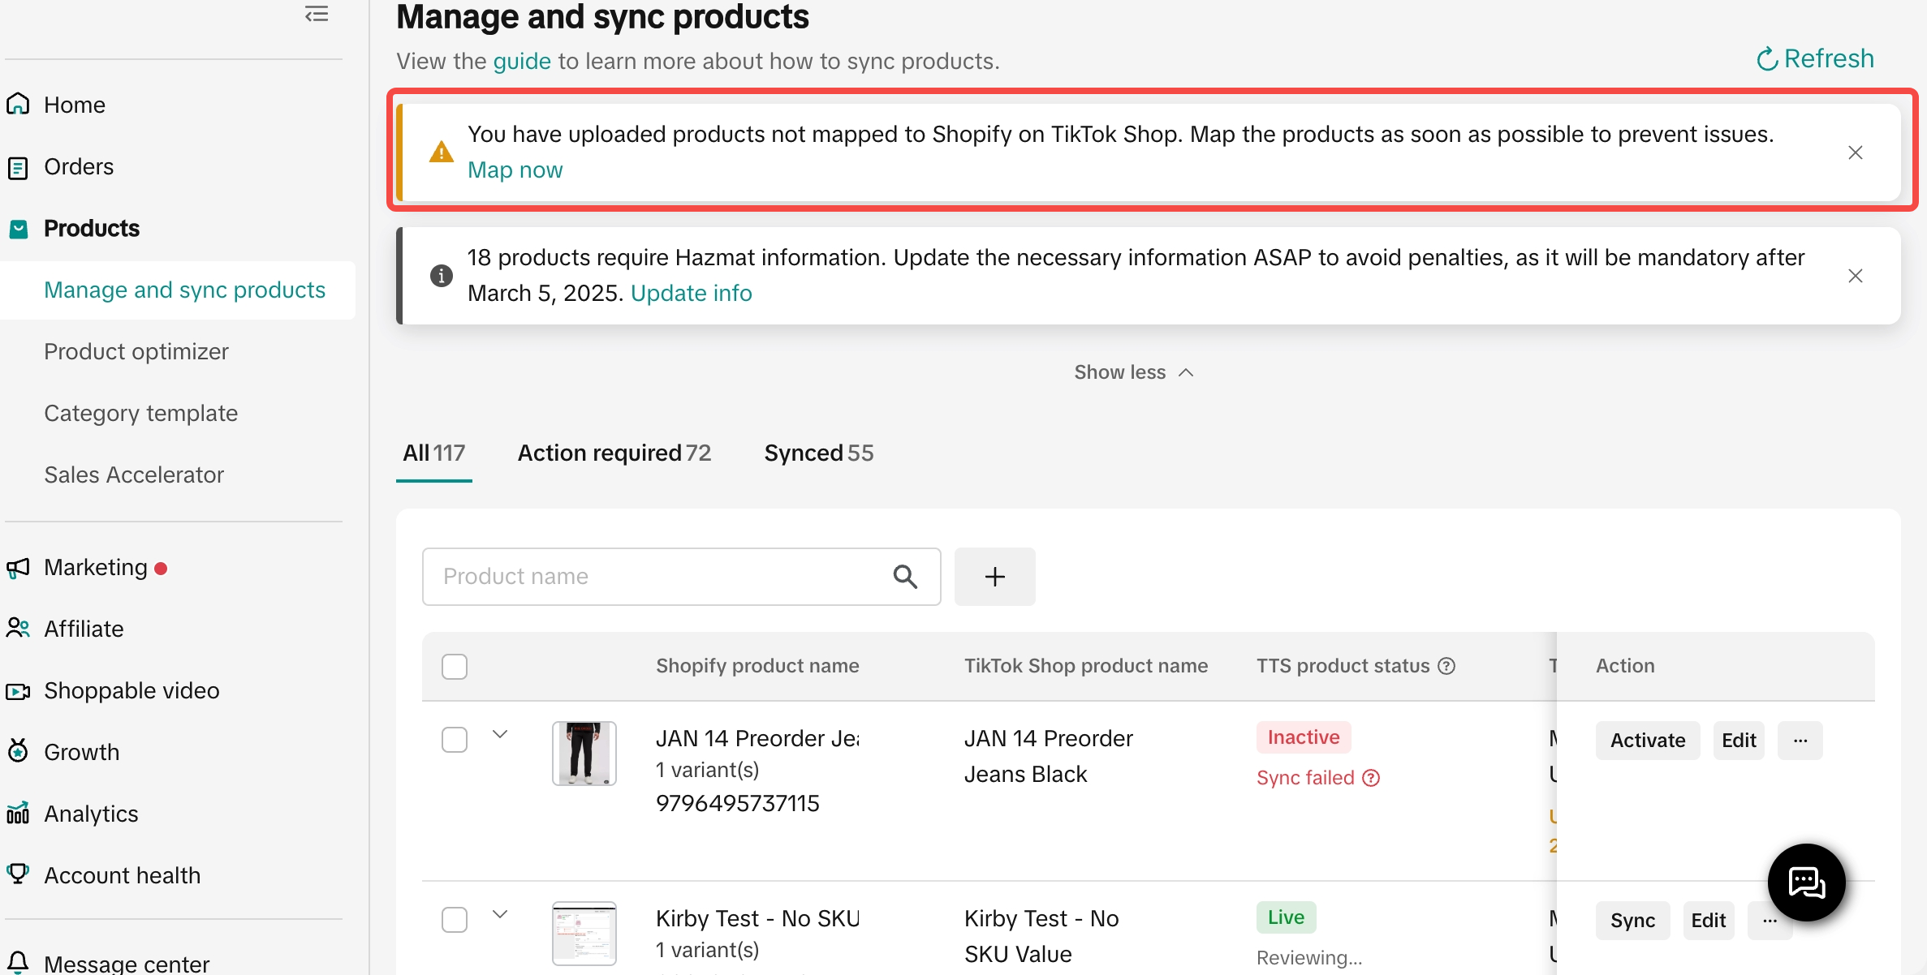Toggle the select-all products checkbox
Viewport: 1927px width, 975px height.
455,667
